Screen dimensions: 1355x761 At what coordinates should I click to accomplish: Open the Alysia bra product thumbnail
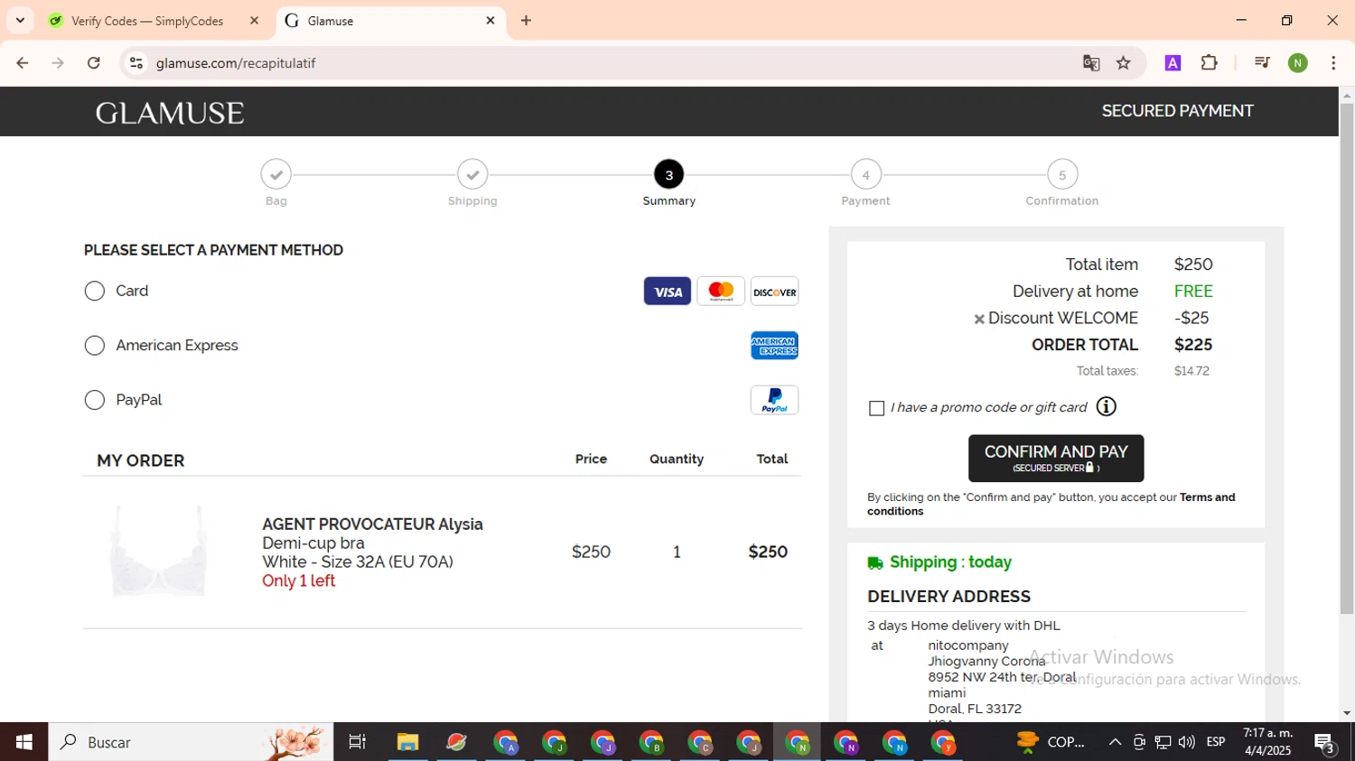(159, 552)
